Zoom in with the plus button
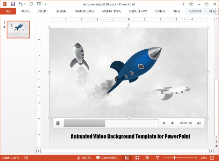 tap(196, 158)
